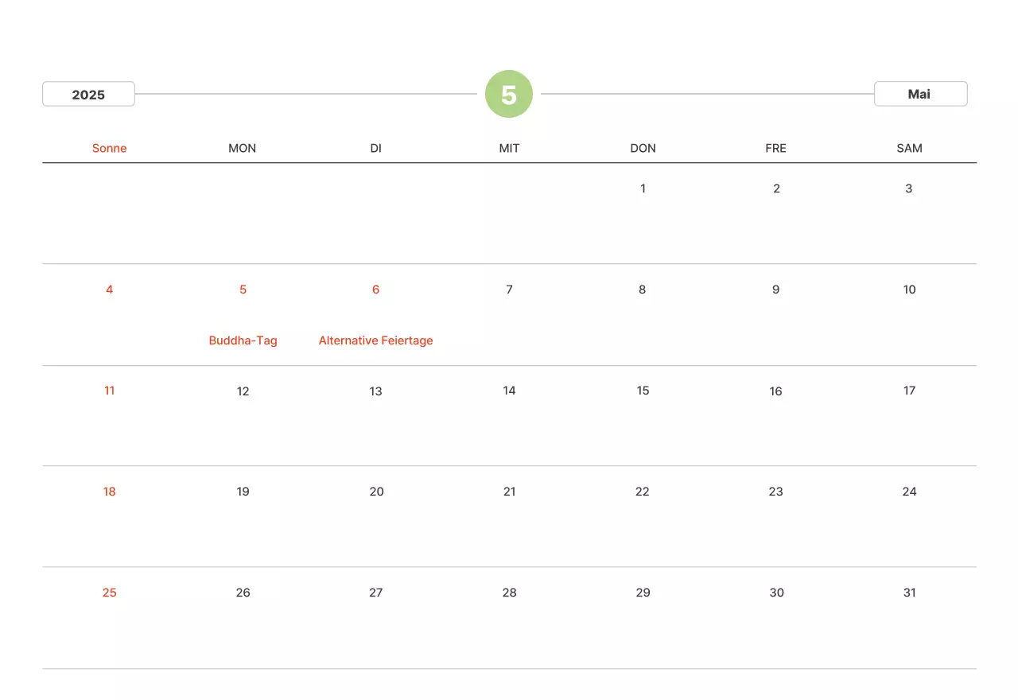Click the SAM weekday header
Viewport: 1018px width, 700px height.
coord(909,148)
